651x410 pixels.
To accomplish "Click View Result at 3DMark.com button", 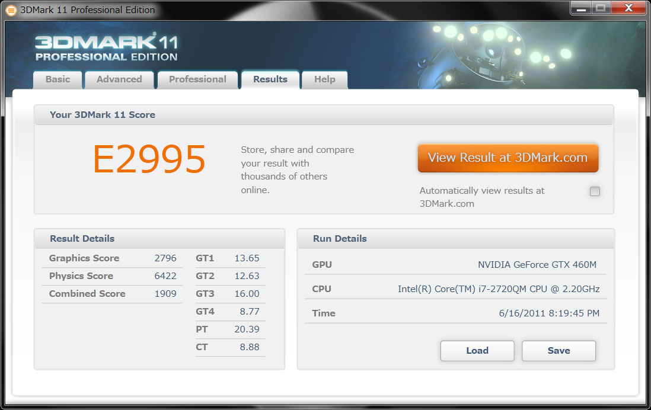I will click(508, 158).
